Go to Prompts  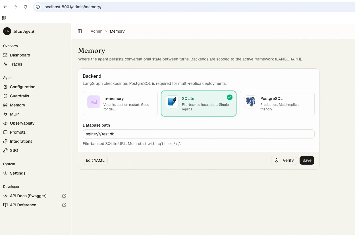[x=18, y=132]
